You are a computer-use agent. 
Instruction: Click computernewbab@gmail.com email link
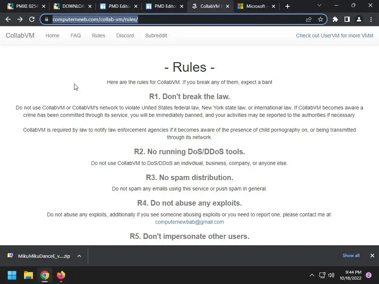point(189,222)
